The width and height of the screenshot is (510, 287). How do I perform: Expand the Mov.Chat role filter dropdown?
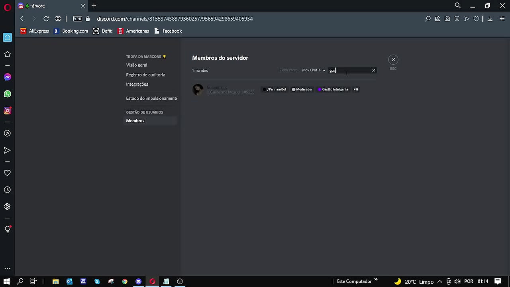(314, 70)
